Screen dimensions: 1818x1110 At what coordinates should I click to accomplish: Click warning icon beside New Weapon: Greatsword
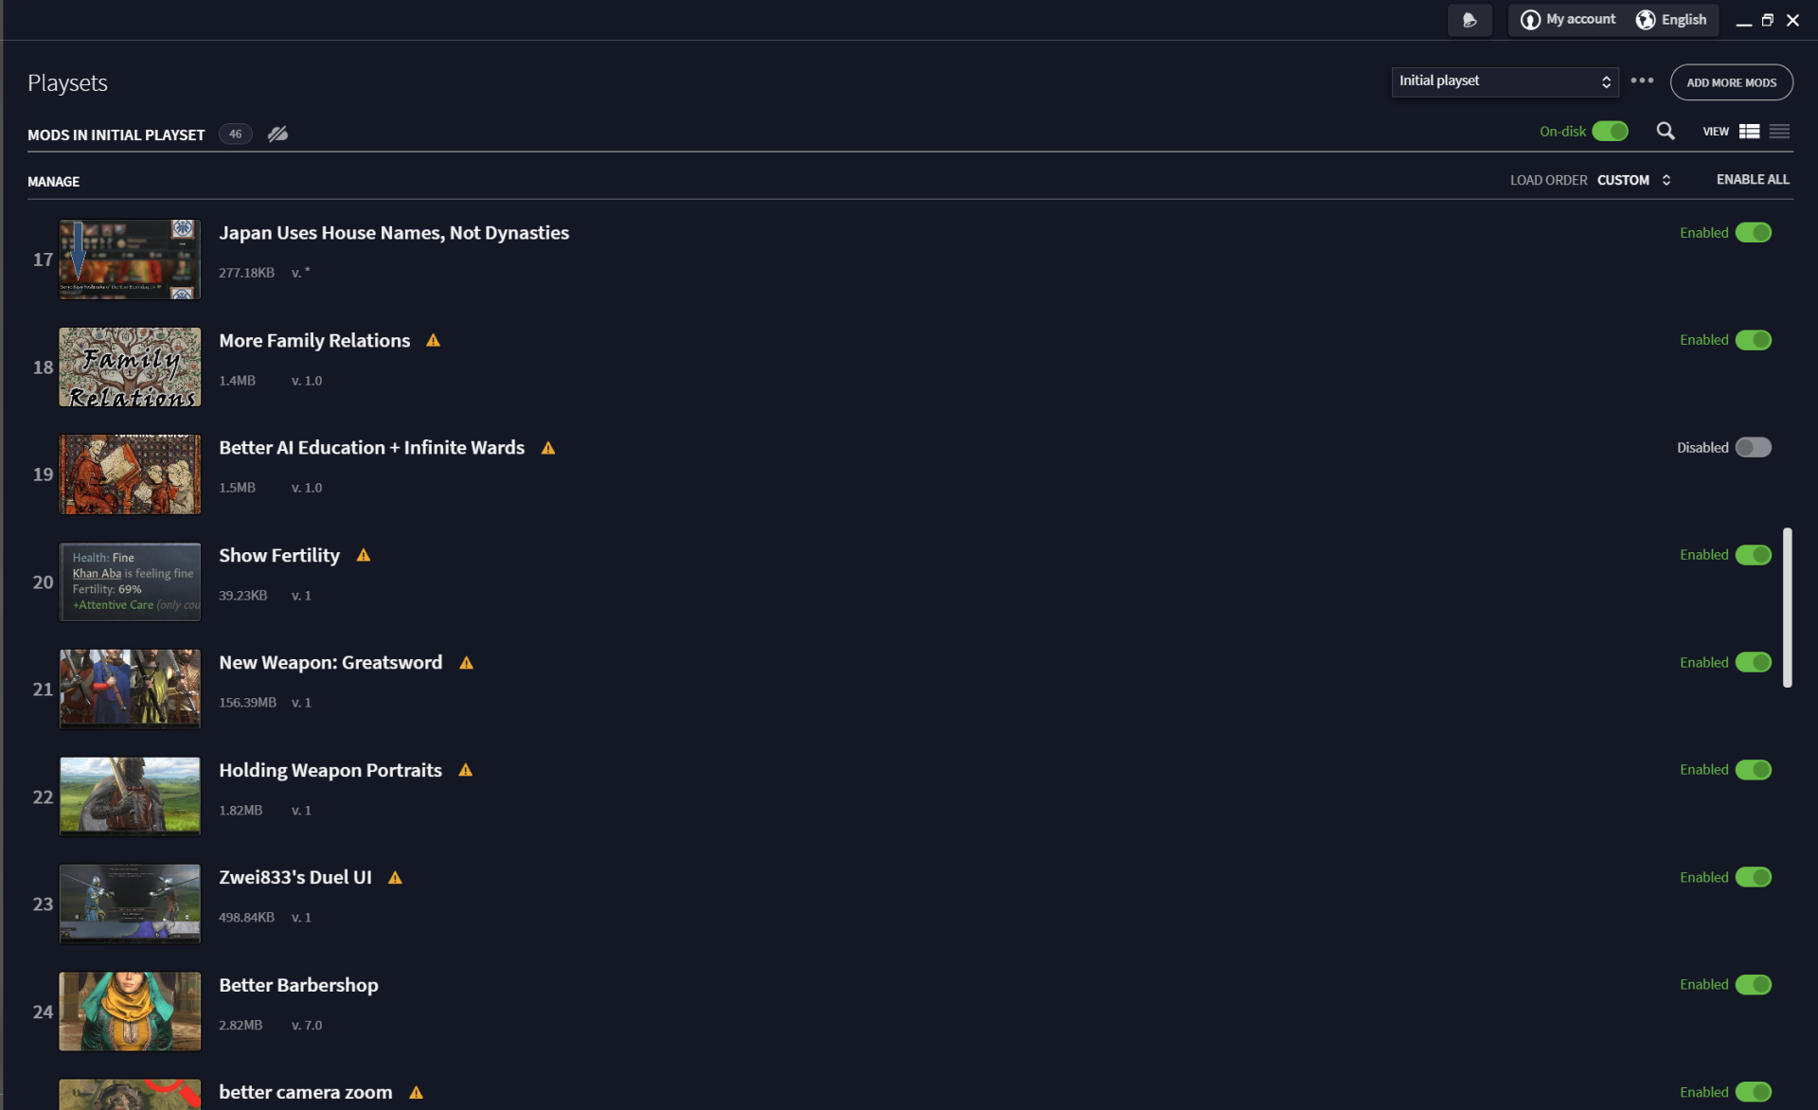click(x=466, y=663)
